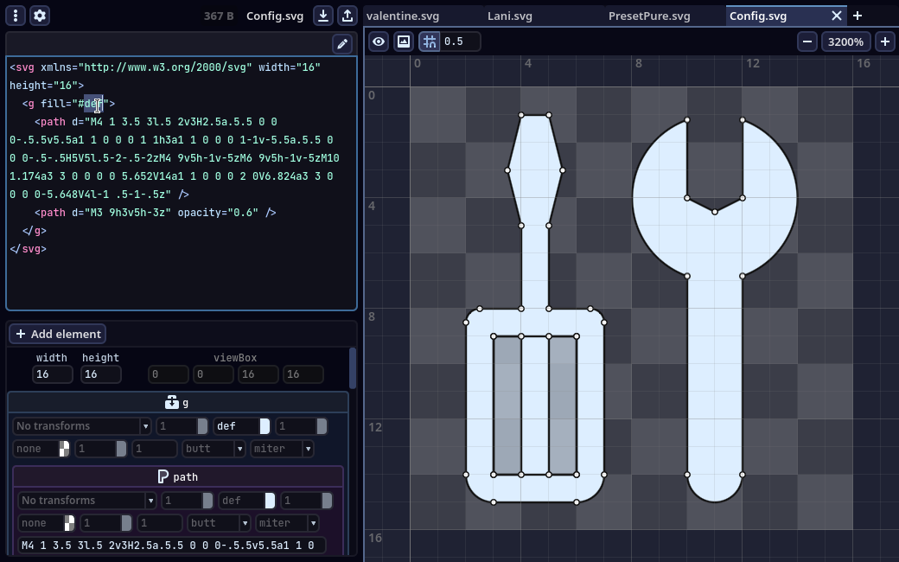This screenshot has height=562, width=899.
Task: Click path element stroke-opacity slider handle
Action: [x=126, y=523]
